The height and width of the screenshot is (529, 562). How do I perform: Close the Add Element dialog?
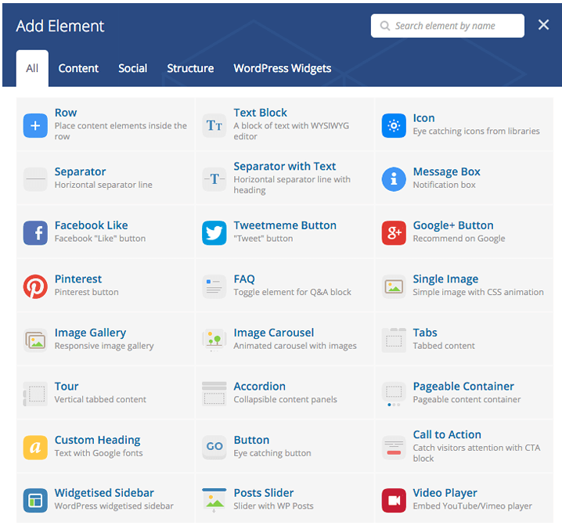tap(544, 25)
